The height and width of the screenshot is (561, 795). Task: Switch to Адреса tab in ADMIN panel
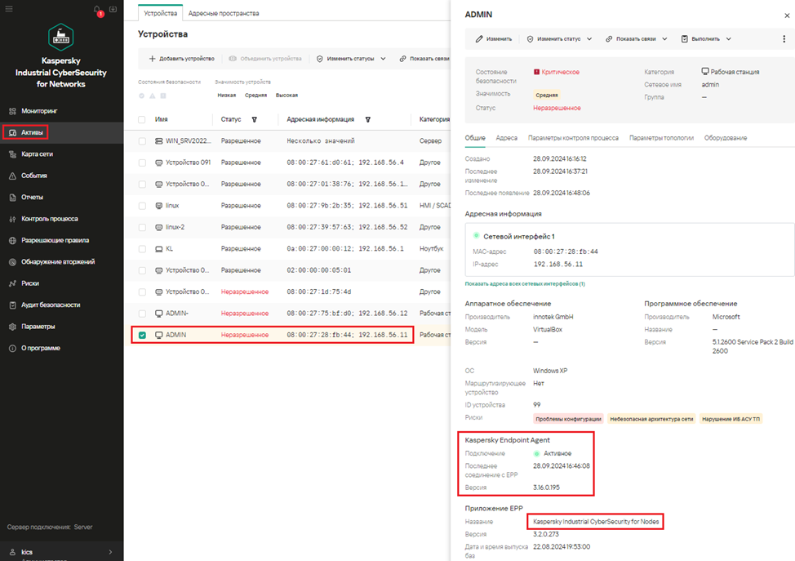(507, 138)
